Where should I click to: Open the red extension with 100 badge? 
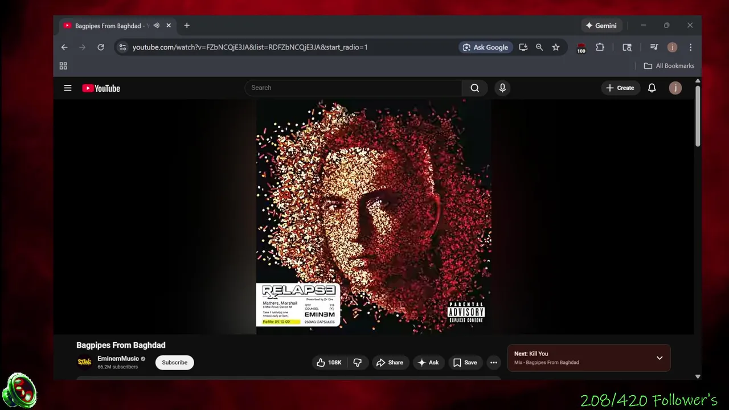[x=581, y=48]
